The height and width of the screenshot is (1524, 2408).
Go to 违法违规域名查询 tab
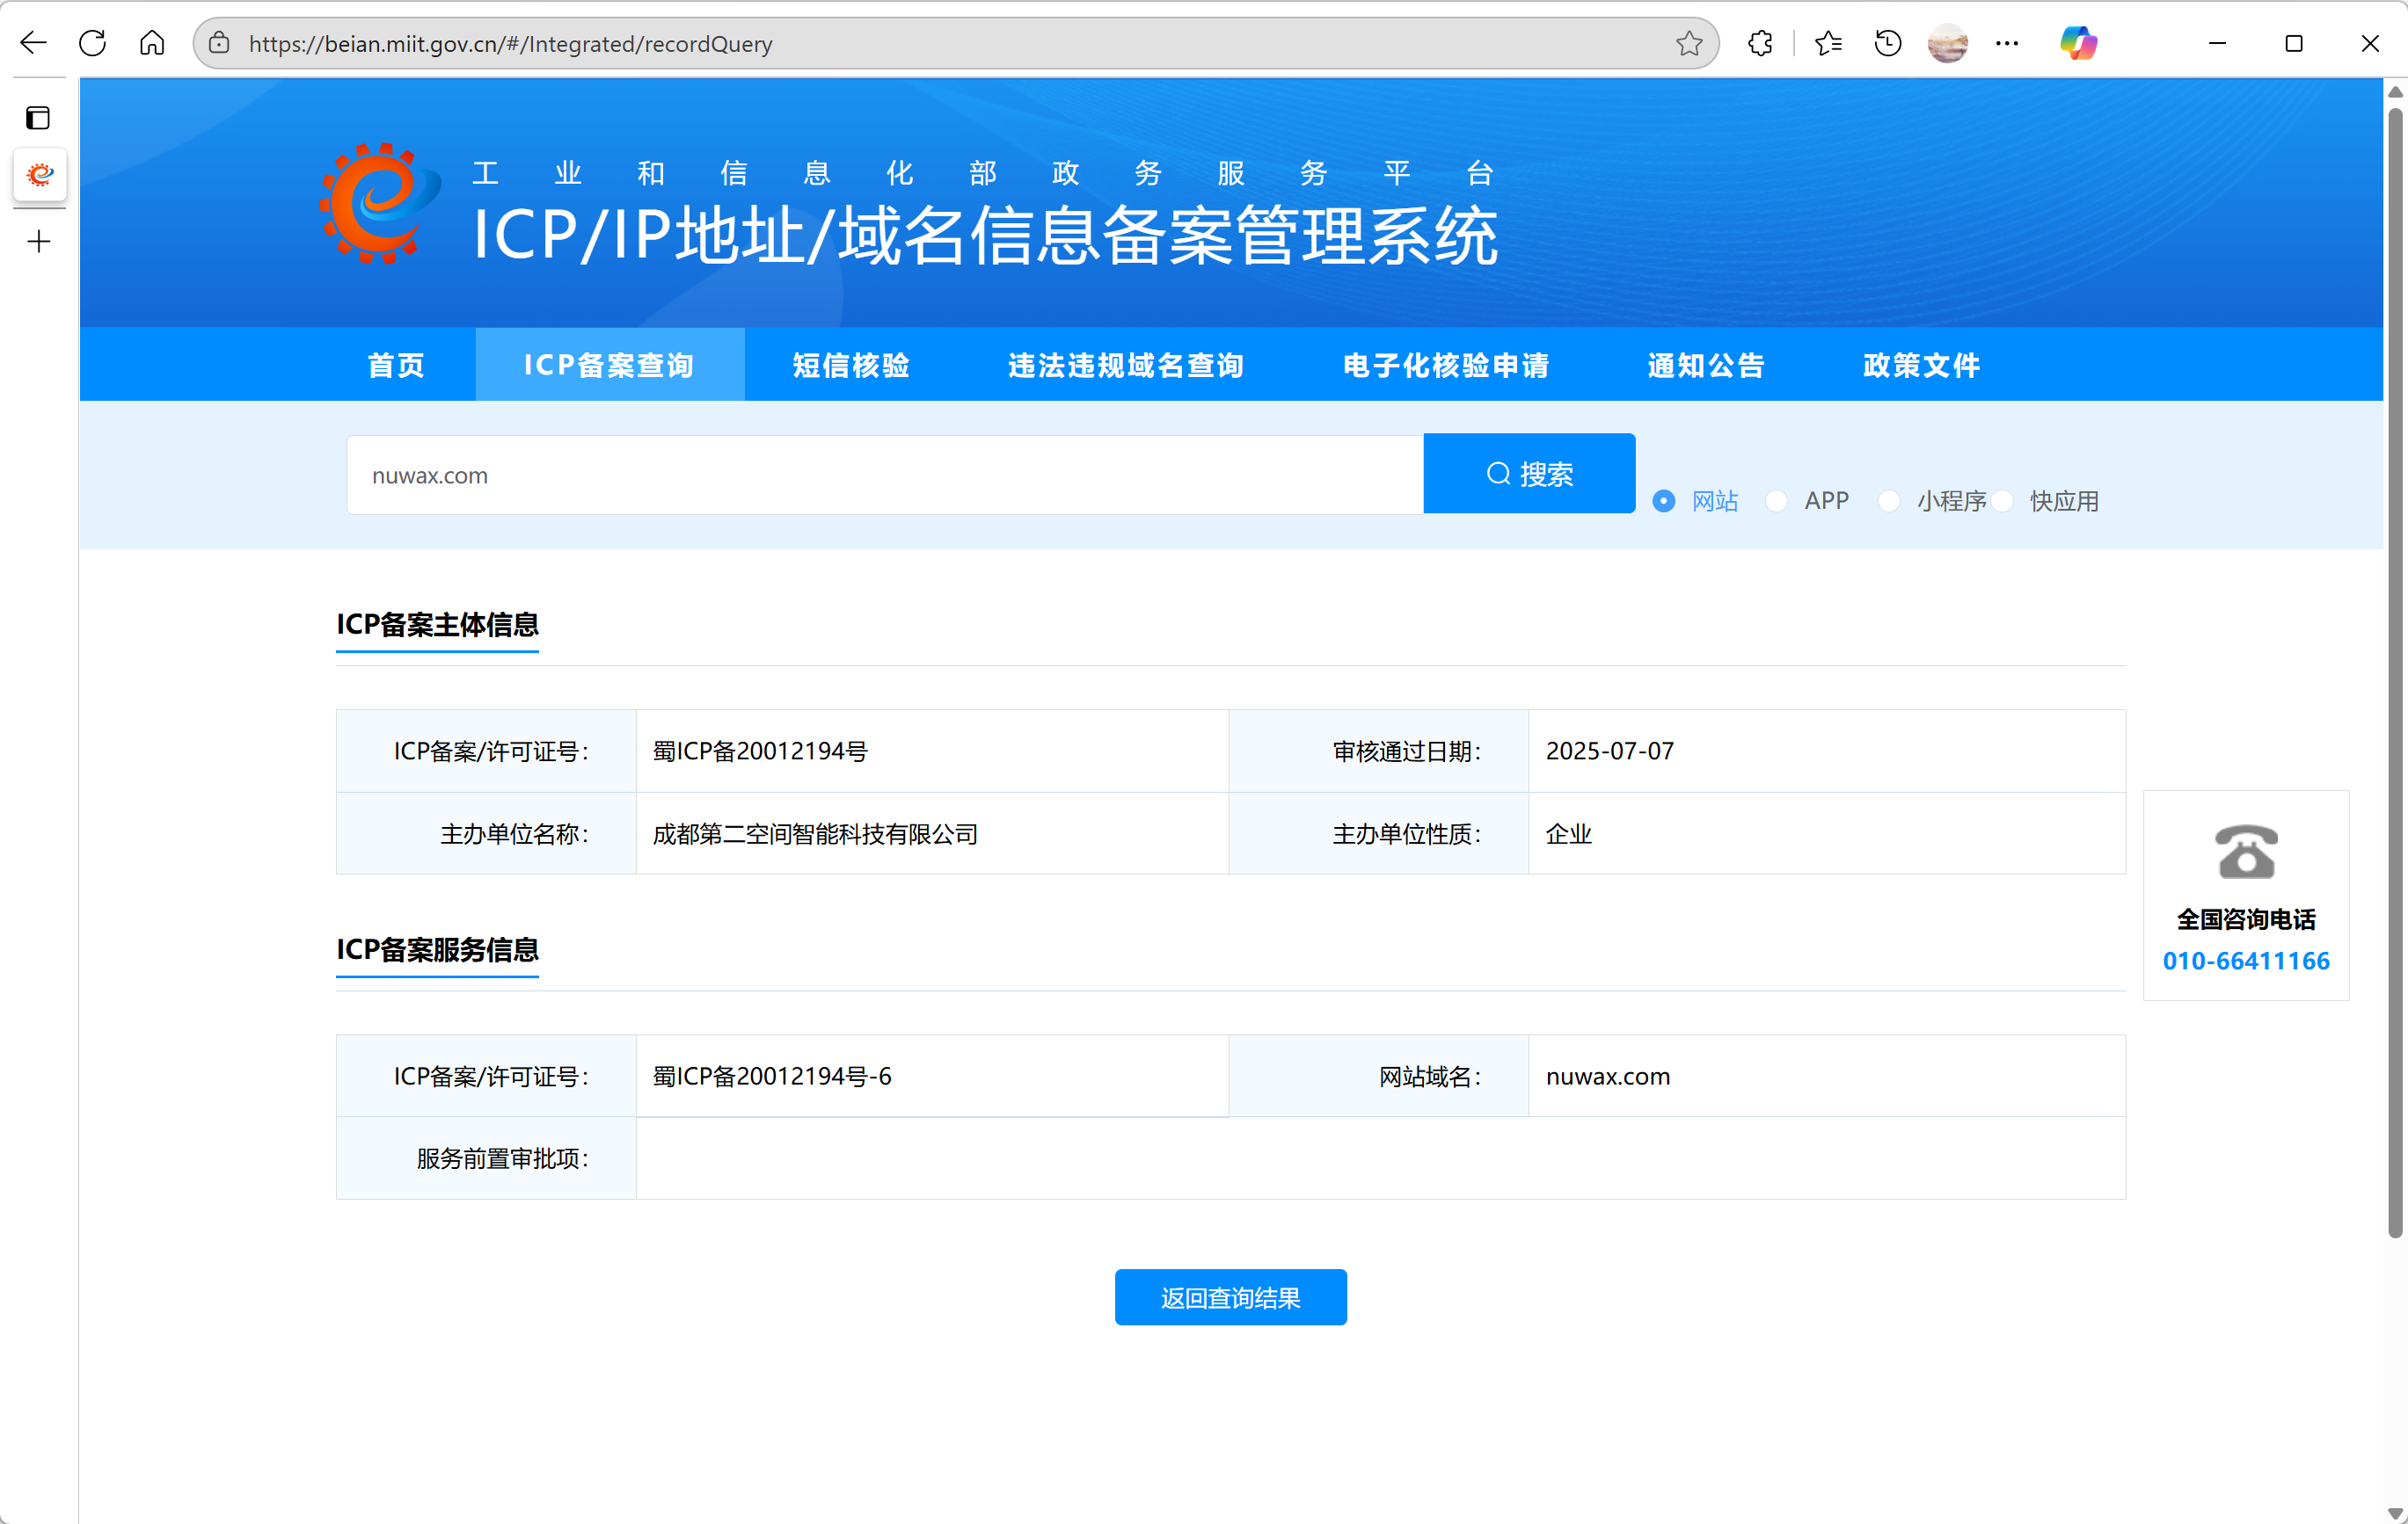1126,365
